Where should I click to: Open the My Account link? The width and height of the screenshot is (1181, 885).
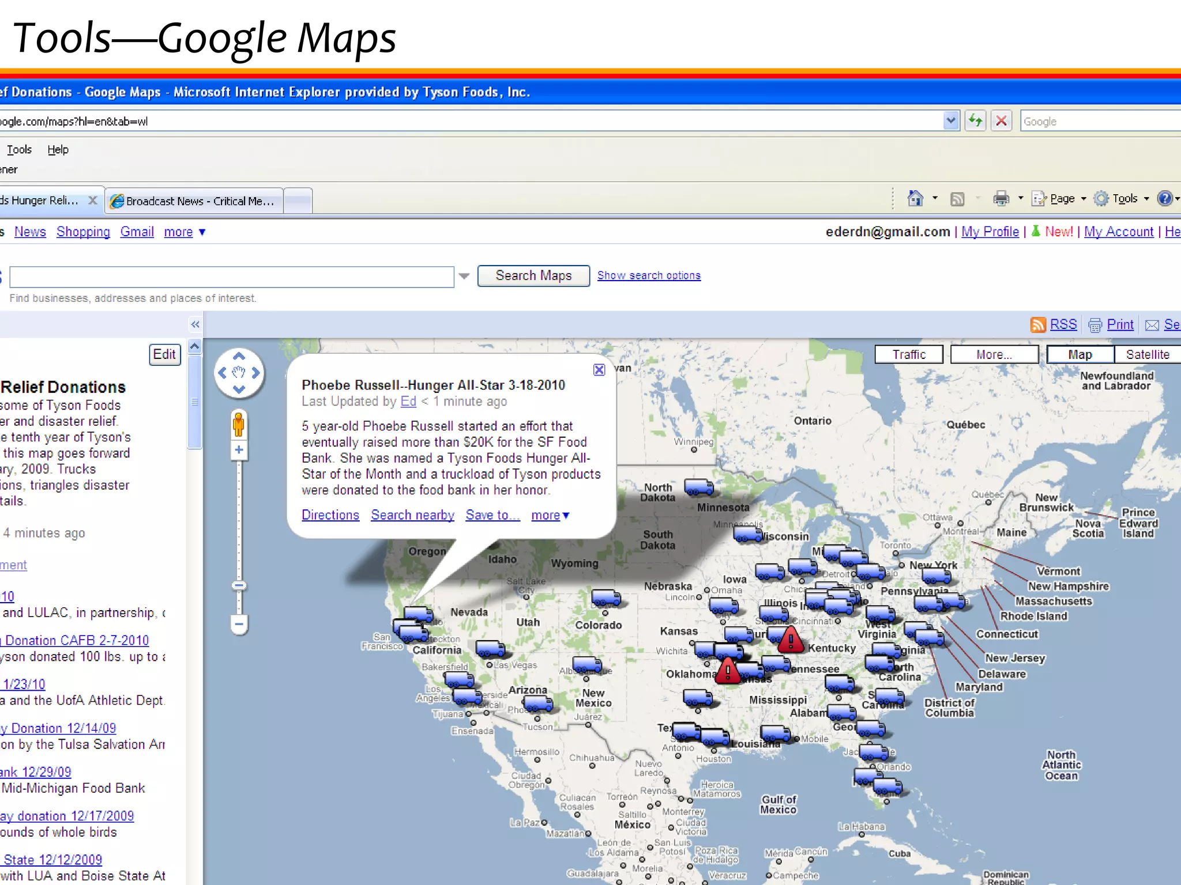point(1119,232)
